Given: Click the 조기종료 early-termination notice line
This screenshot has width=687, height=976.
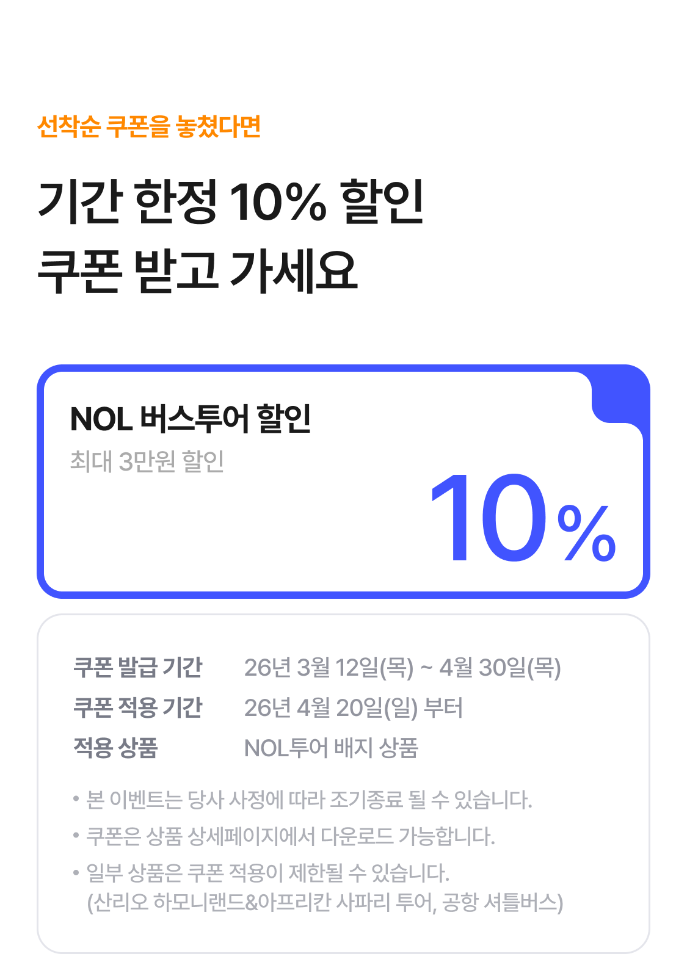Looking at the screenshot, I should (309, 800).
